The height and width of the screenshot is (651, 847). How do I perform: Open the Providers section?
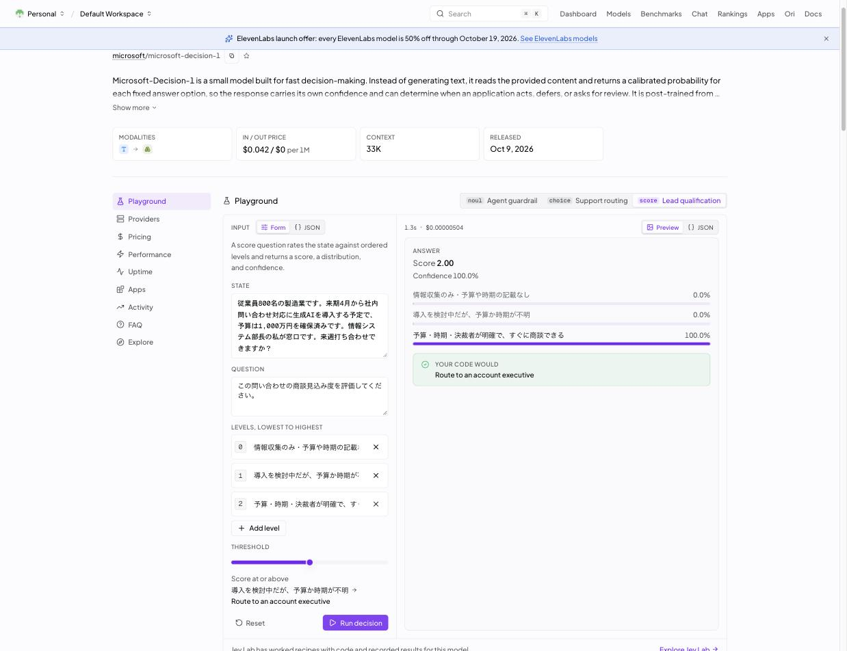[161, 219]
